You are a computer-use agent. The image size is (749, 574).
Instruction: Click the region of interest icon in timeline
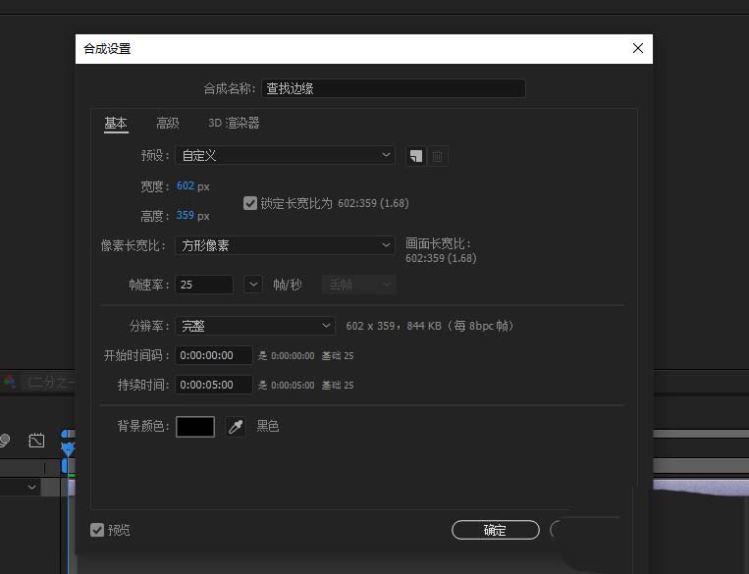pos(36,441)
